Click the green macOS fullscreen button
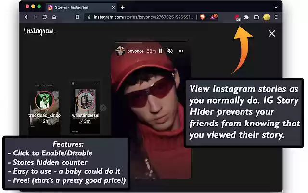 coord(39,6)
